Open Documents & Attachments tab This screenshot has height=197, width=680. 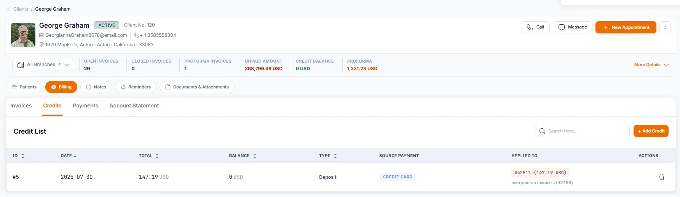click(197, 87)
